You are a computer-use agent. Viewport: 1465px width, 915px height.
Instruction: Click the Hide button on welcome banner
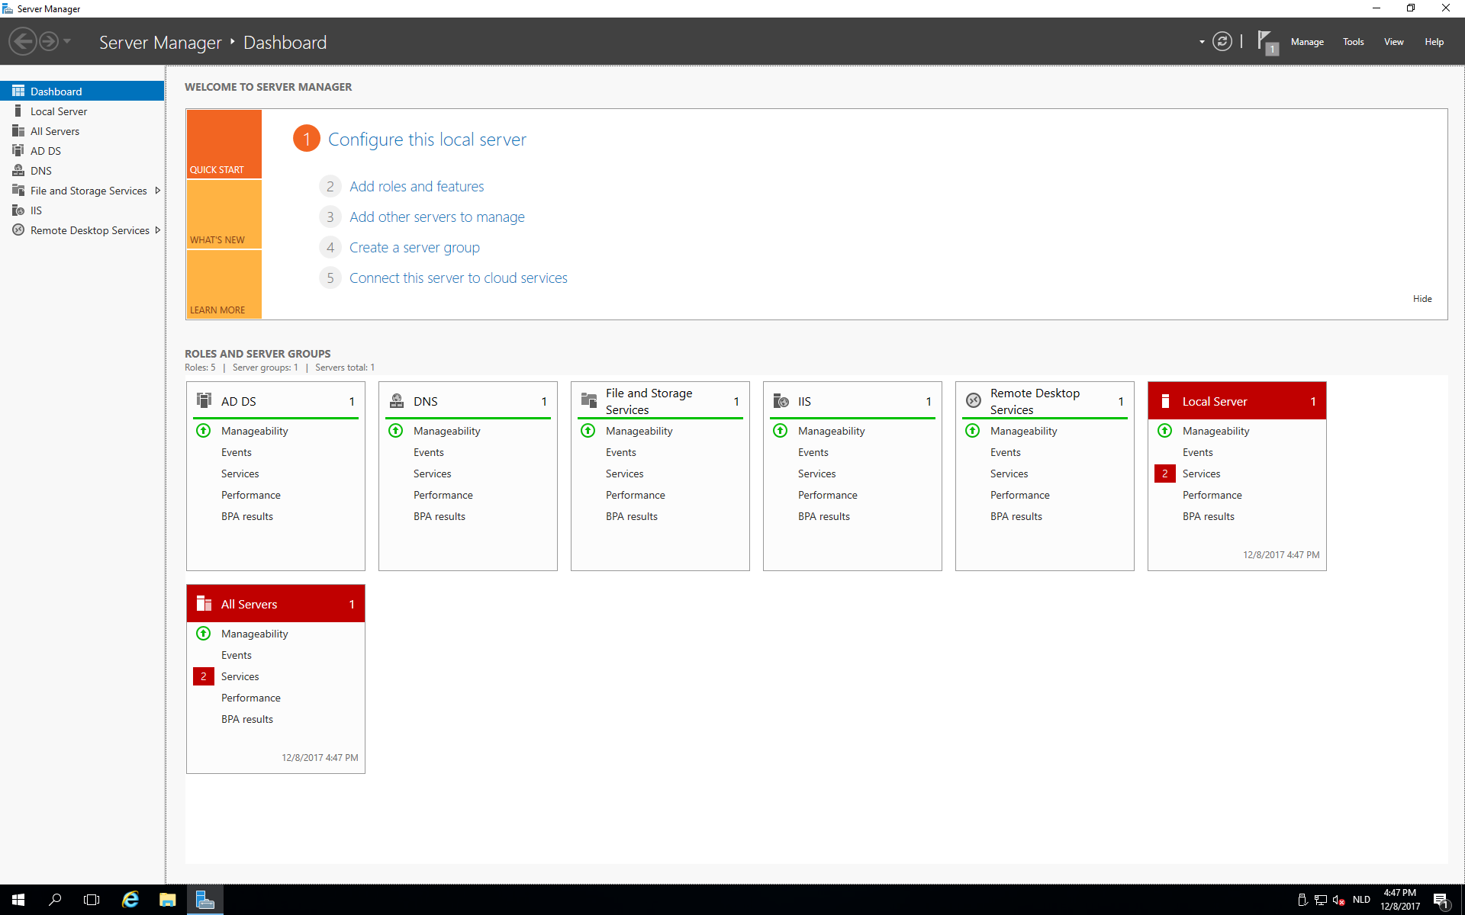[x=1423, y=298]
